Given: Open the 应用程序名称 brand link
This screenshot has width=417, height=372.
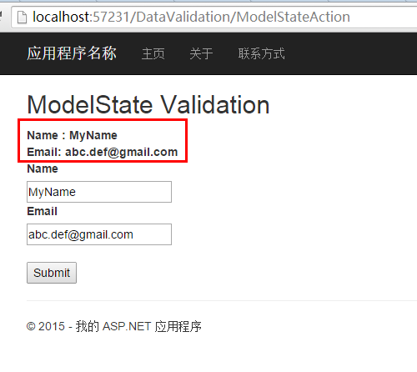Looking at the screenshot, I should click(72, 53).
